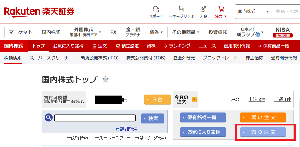Switch to the お気に入り銘柄 red tab
The width and height of the screenshot is (300, 147).
point(68,46)
